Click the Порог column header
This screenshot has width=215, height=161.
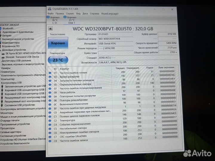(150, 68)
